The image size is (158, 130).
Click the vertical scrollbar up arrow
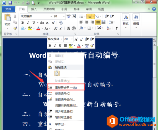(x=155, y=45)
